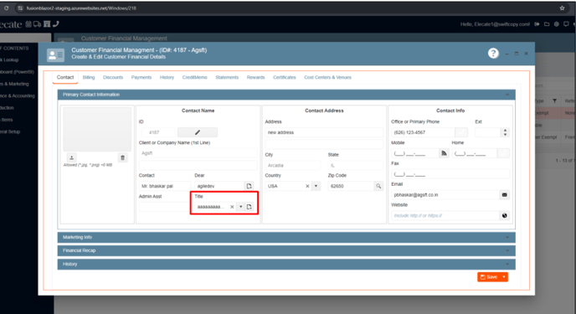Select the Contact tab
Viewport: 576px width, 314px height.
(65, 77)
